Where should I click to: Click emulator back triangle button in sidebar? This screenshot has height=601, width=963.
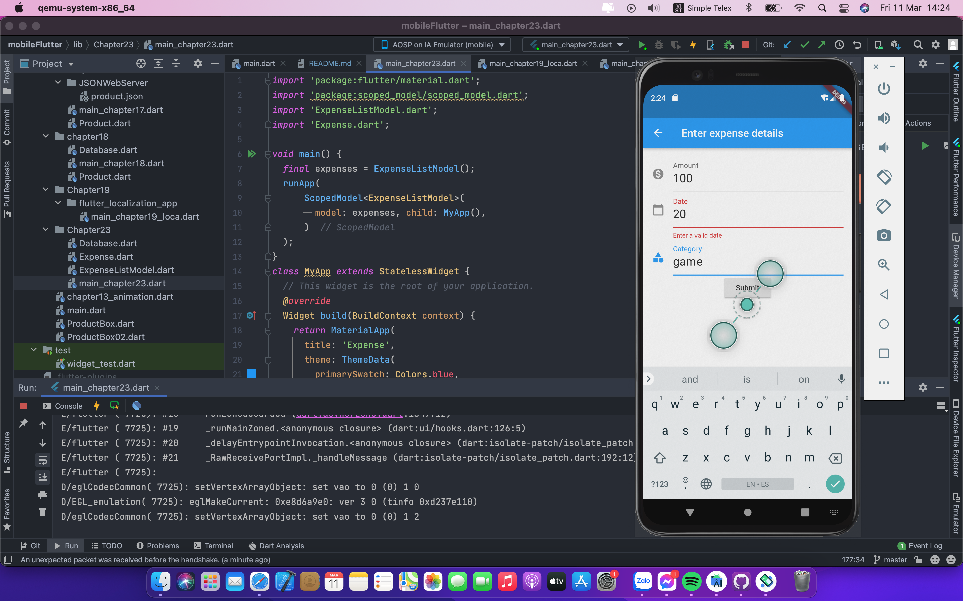click(x=884, y=294)
